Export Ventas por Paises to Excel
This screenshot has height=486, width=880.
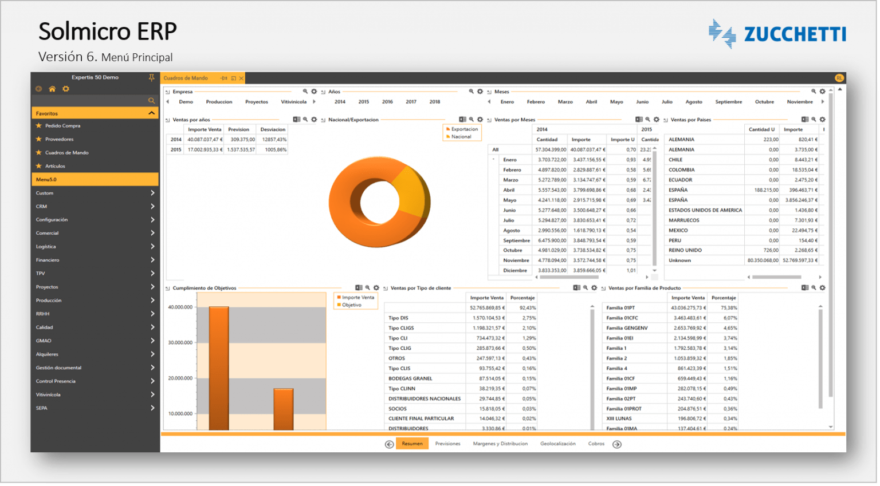[x=806, y=120]
